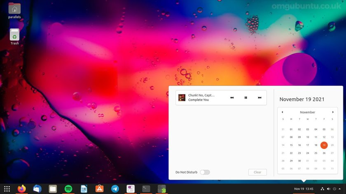The width and height of the screenshot is (346, 194).
Task: Select November 15 in calendar
Action: click(x=291, y=145)
